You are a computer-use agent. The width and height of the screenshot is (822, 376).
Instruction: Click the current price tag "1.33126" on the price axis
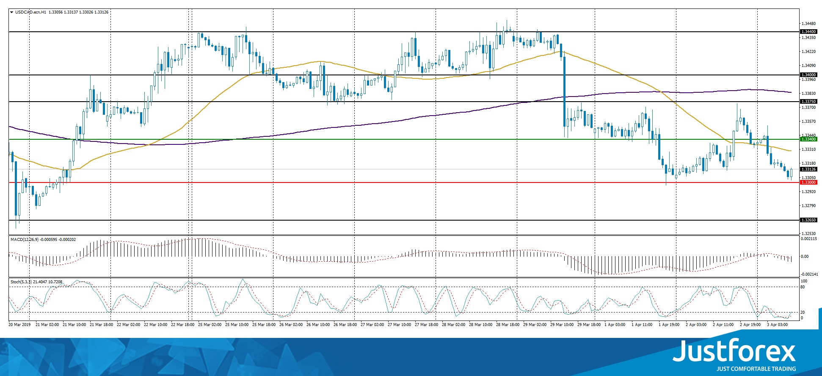[x=808, y=169]
